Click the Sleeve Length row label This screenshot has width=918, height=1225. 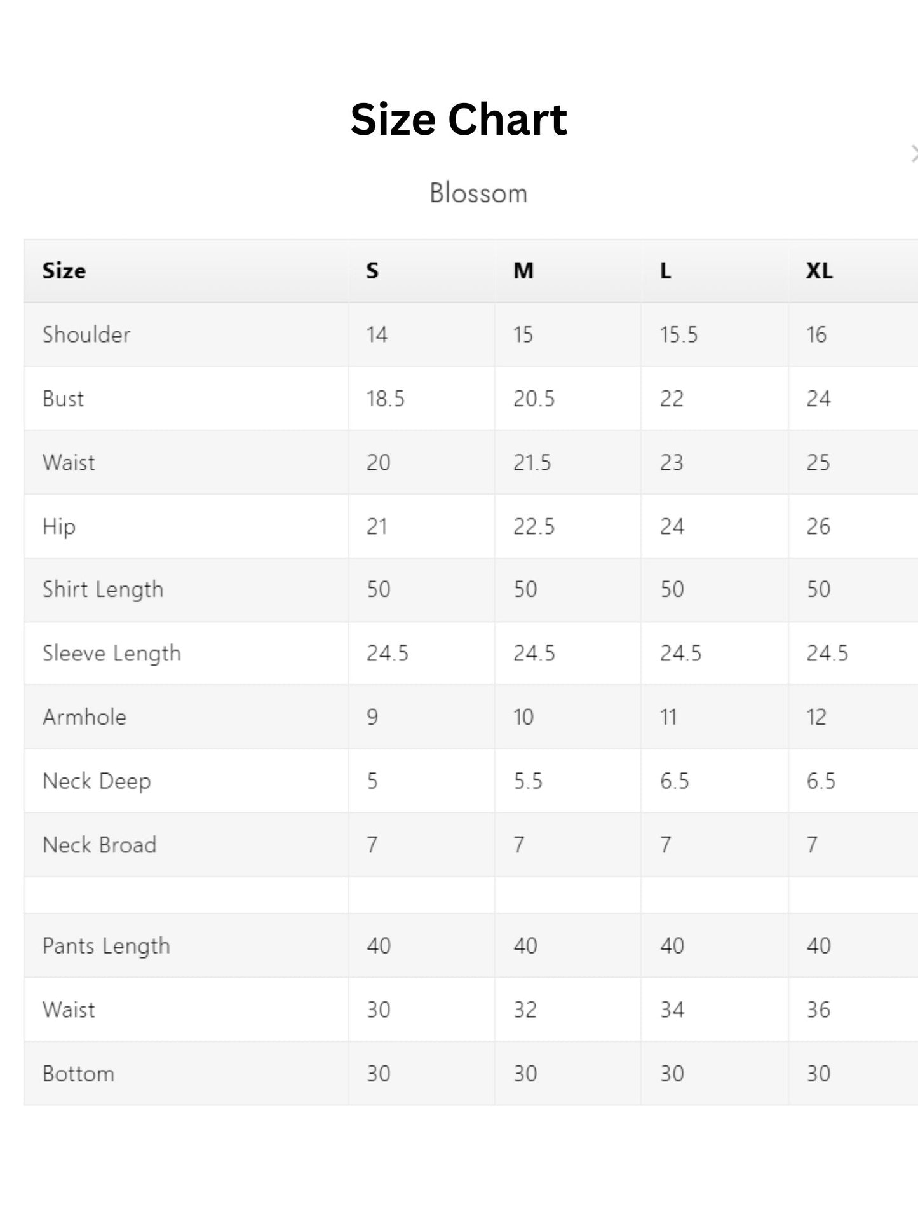(x=112, y=654)
